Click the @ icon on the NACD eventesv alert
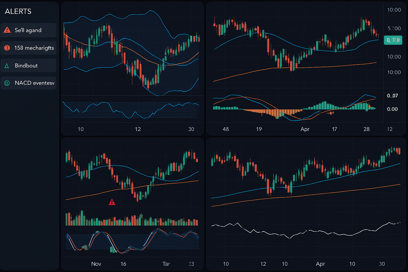The image size is (408, 272). (x=7, y=83)
